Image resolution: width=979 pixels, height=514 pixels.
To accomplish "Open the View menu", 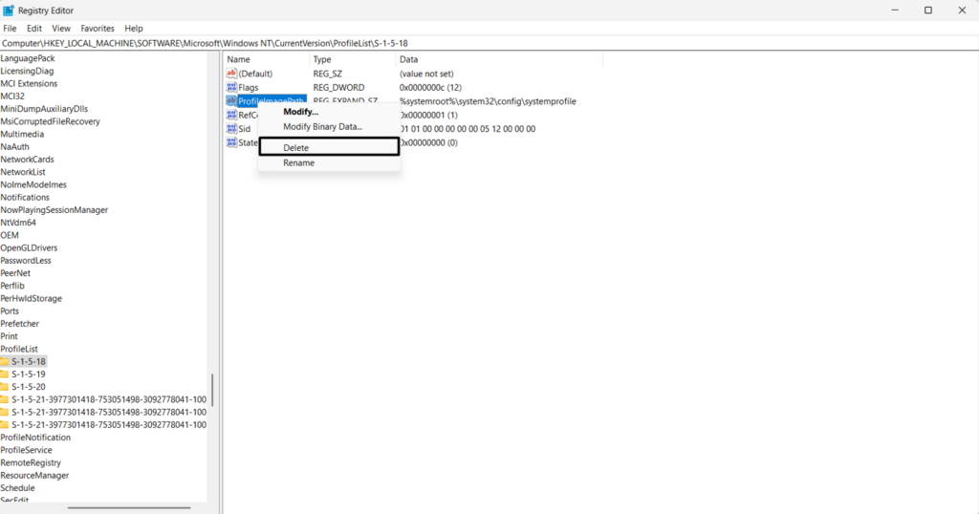I will (61, 28).
